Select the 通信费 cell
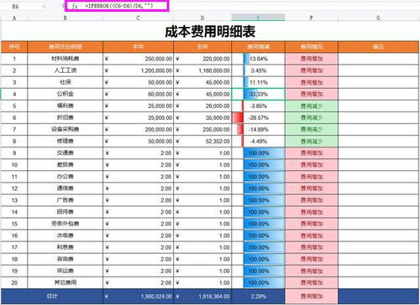The height and width of the screenshot is (305, 420). click(66, 189)
